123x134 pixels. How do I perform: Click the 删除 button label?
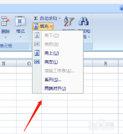coord(5,32)
